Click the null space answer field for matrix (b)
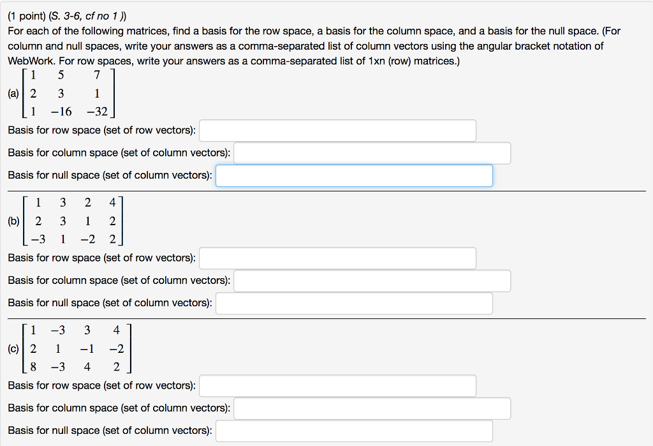Viewport: 653px width, 446px height. 354,303
